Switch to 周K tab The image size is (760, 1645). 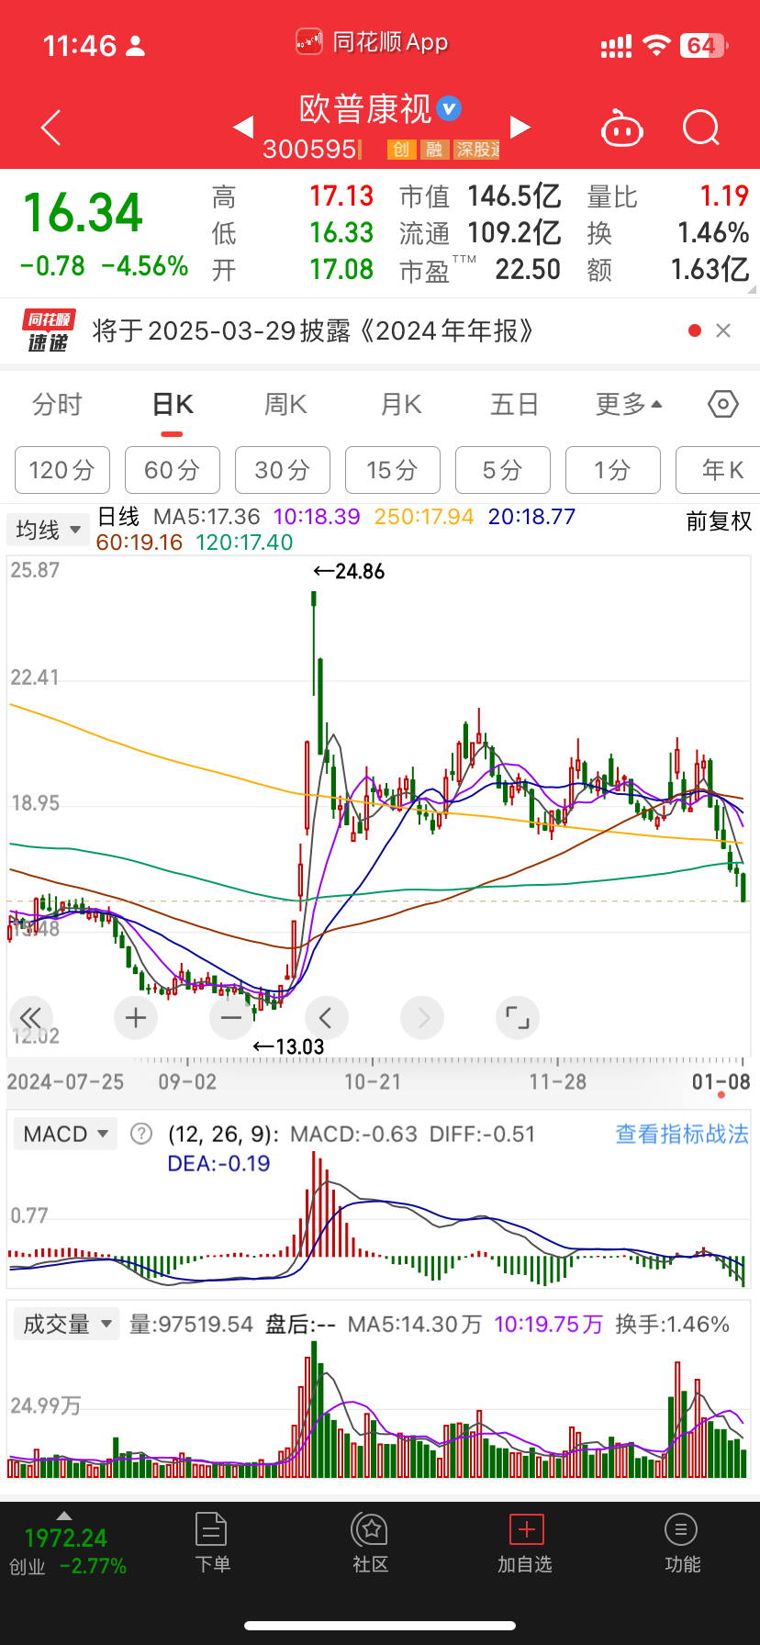pyautogui.click(x=285, y=404)
